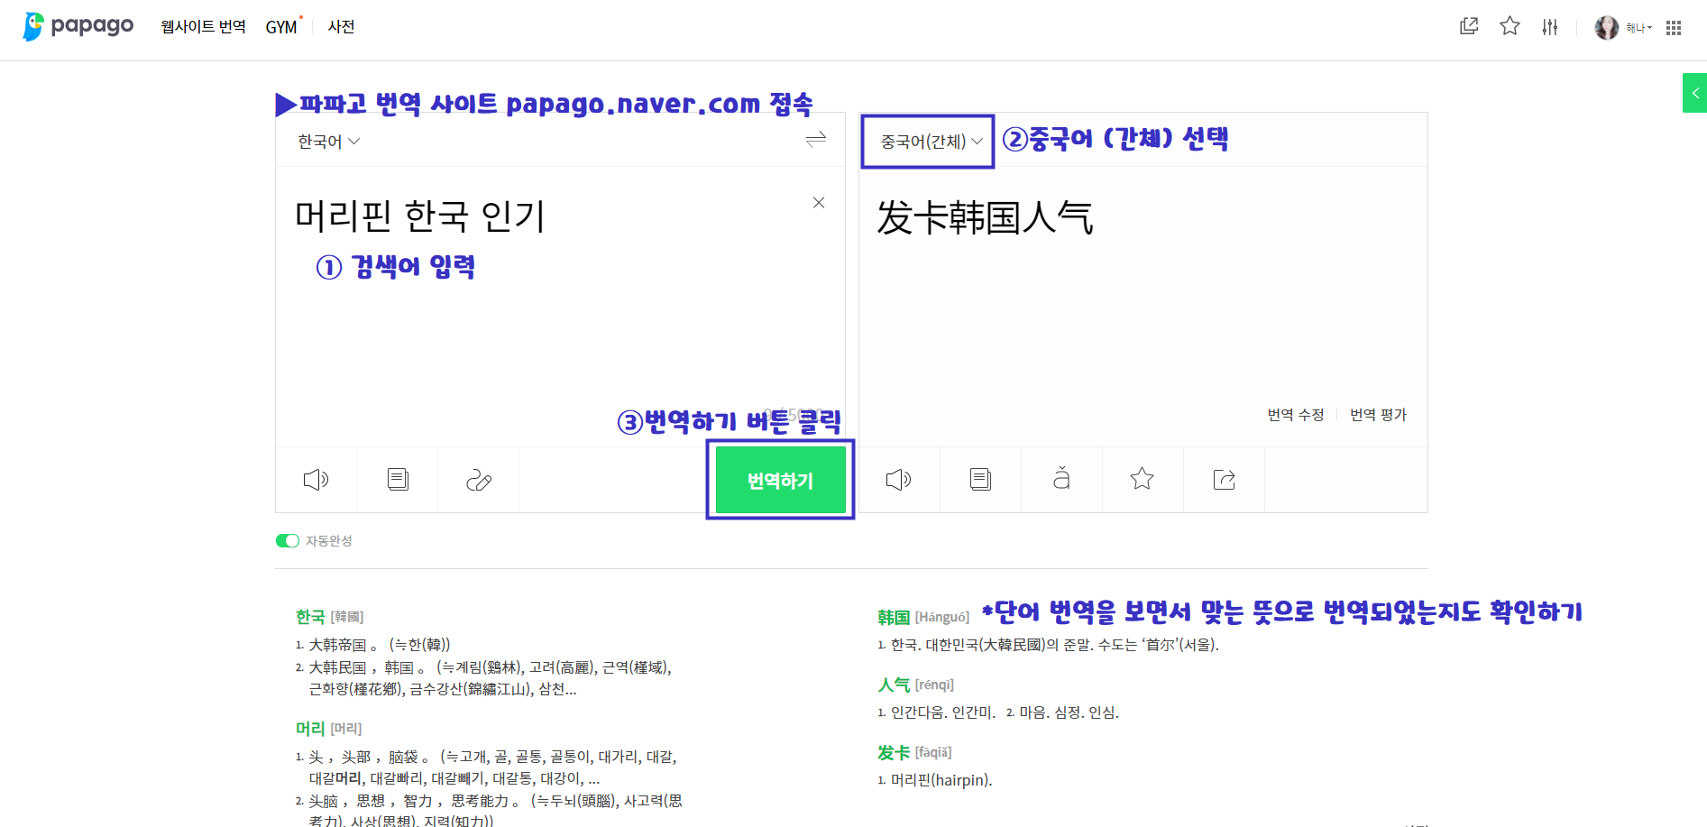
Task: Open the source language 한국어 dropdown
Action: pyautogui.click(x=328, y=142)
